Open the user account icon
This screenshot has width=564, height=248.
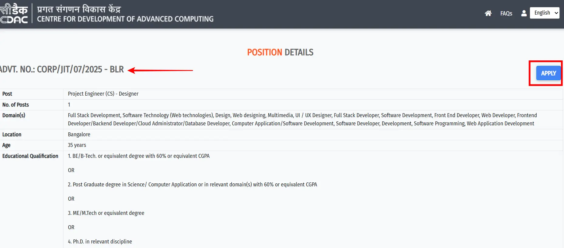[x=524, y=13]
